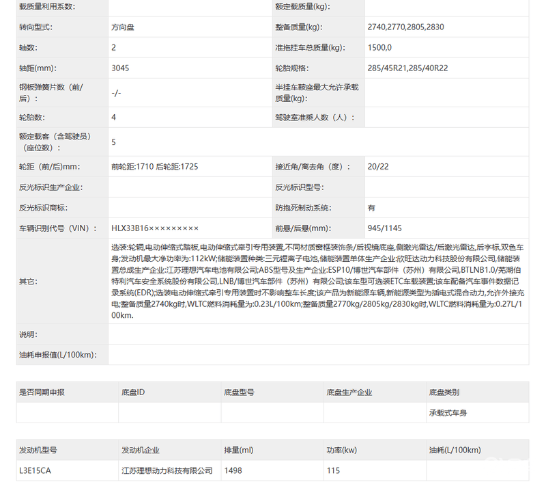Click the 排量(ml) column header
This screenshot has width=546, height=482.
(x=238, y=451)
